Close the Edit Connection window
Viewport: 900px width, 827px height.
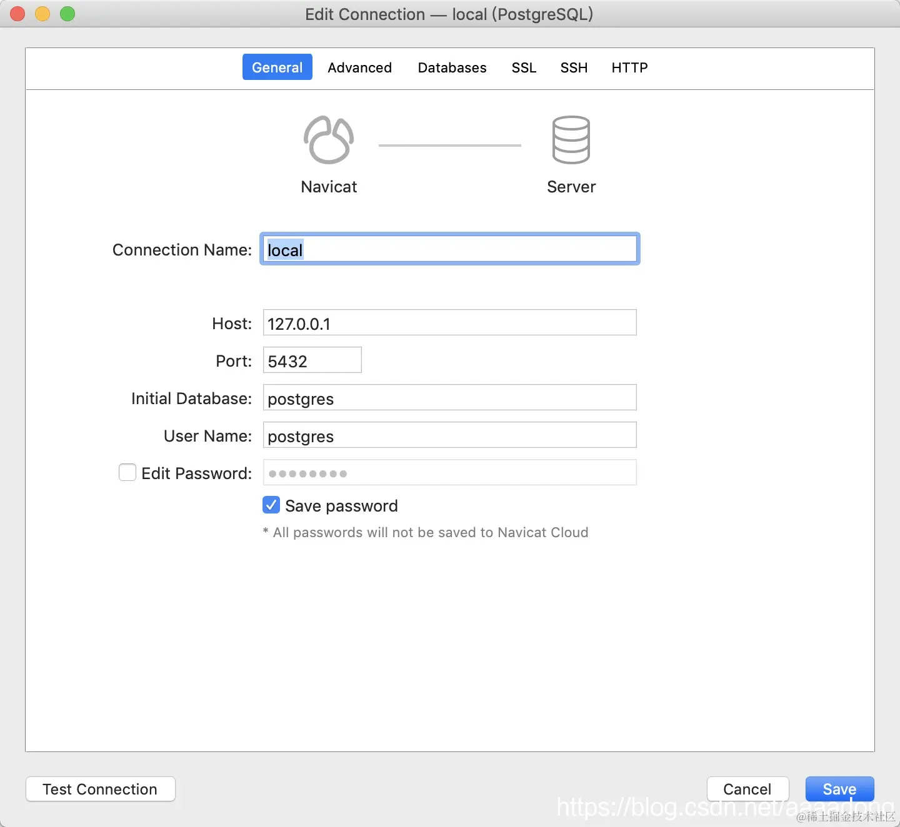coord(17,14)
